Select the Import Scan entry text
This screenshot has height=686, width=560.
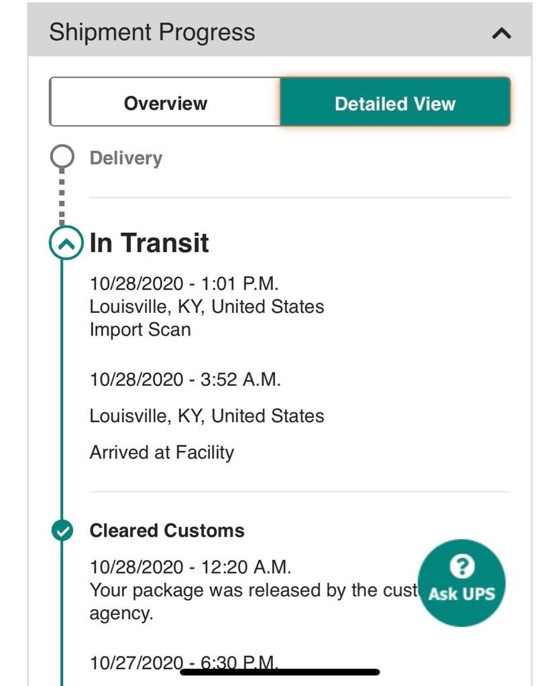click(x=140, y=330)
